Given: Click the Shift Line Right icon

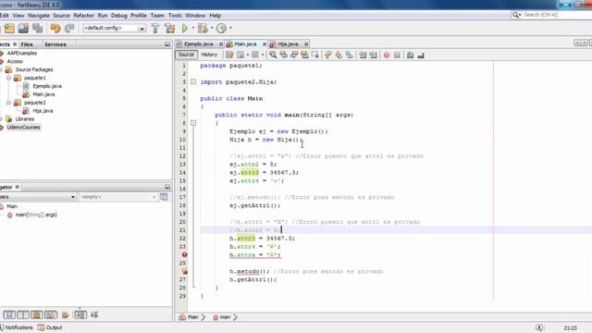Looking at the screenshot, I should point(374,55).
